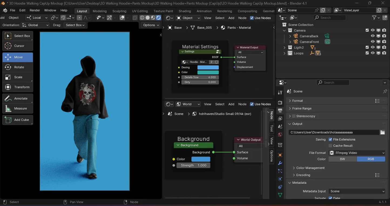Disable the File Extensions checkbox

330,140
